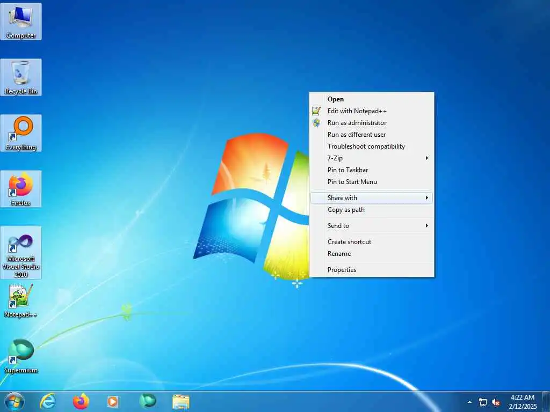
Task: Open the Computer desktop icon
Action: 21,21
